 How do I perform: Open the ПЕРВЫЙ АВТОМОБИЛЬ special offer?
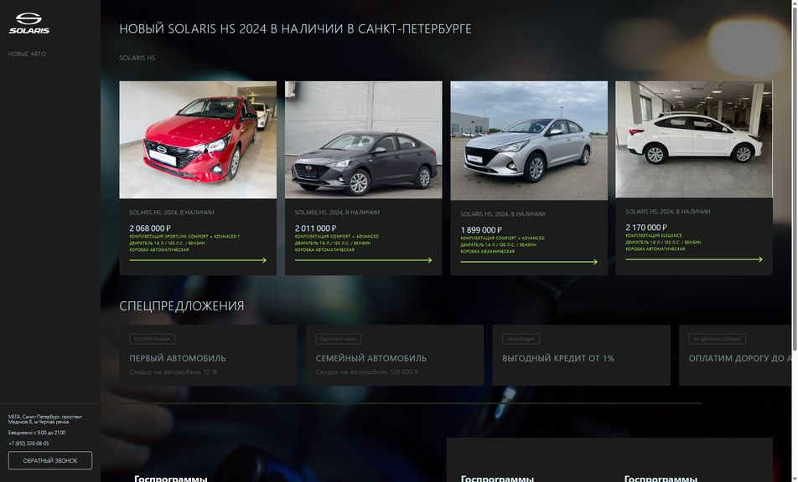[208, 355]
